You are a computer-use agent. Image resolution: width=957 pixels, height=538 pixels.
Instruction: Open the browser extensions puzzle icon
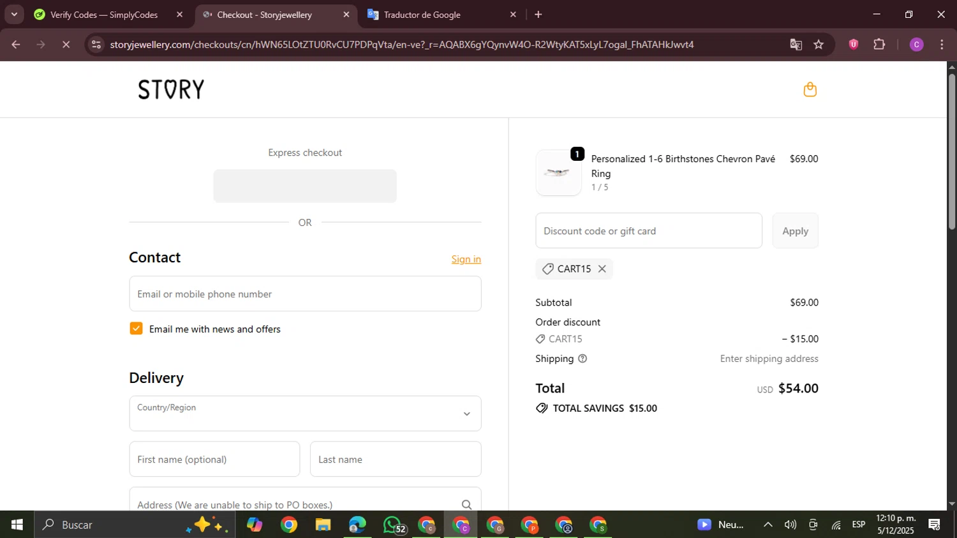tap(879, 44)
